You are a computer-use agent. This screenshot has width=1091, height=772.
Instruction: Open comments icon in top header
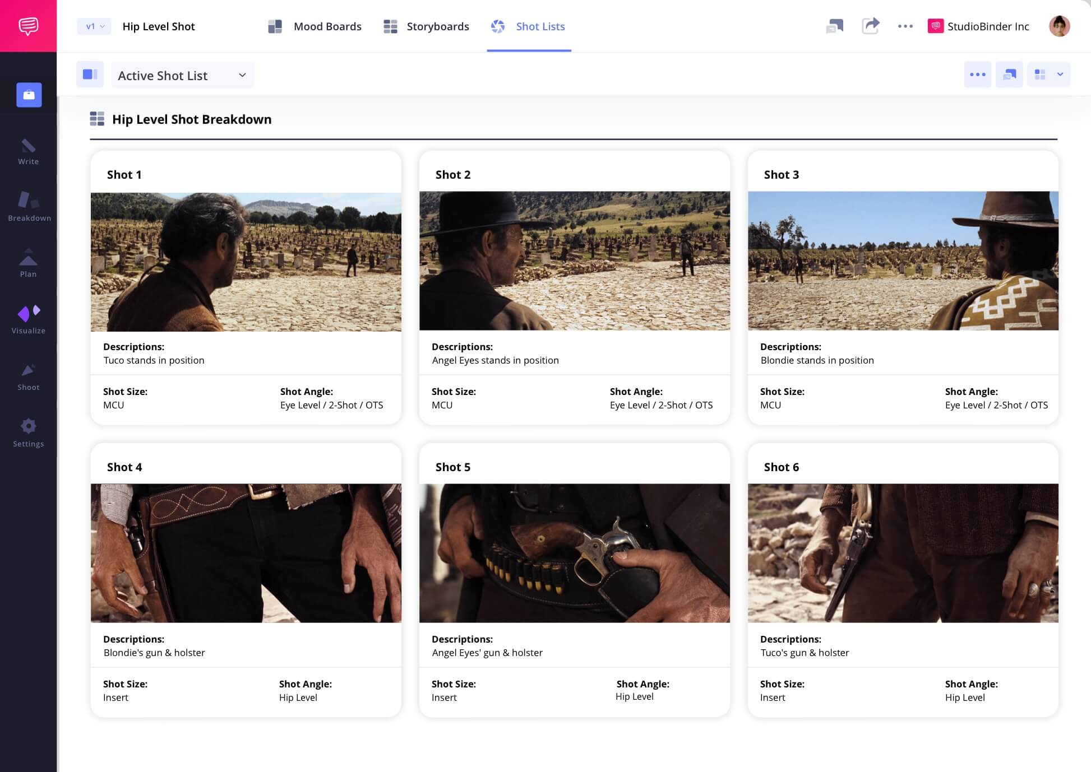click(834, 26)
